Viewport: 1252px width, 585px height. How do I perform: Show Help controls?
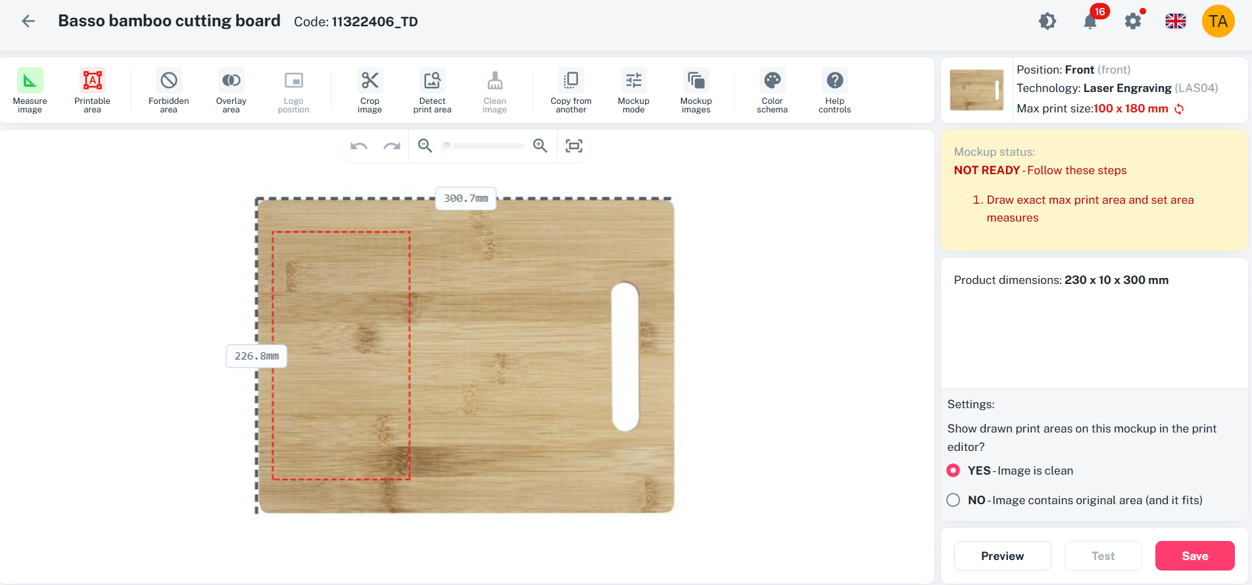pos(834,91)
